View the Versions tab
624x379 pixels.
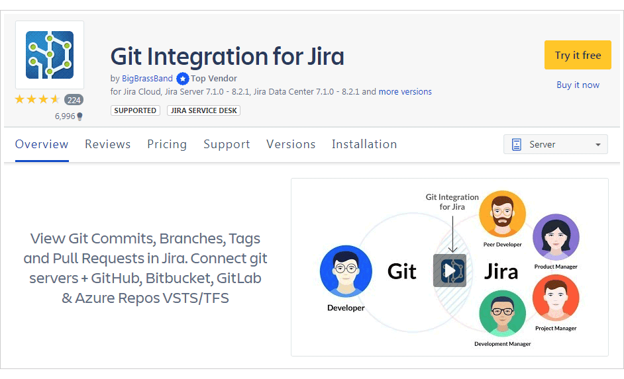pos(291,144)
